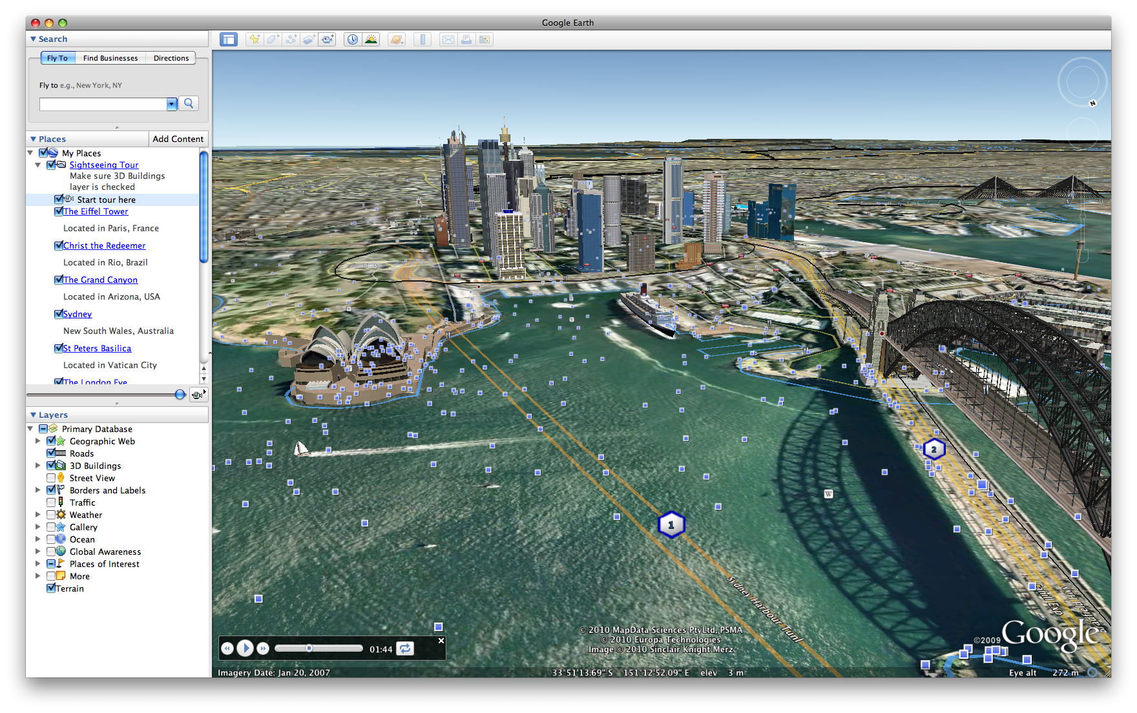Collapse the My Places tree node
This screenshot has height=713, width=1137.
(x=30, y=153)
